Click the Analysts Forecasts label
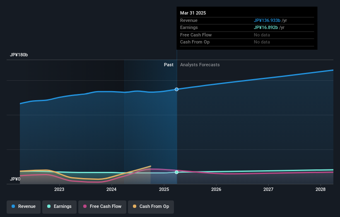Screen dimensions: 340x217 coord(200,65)
